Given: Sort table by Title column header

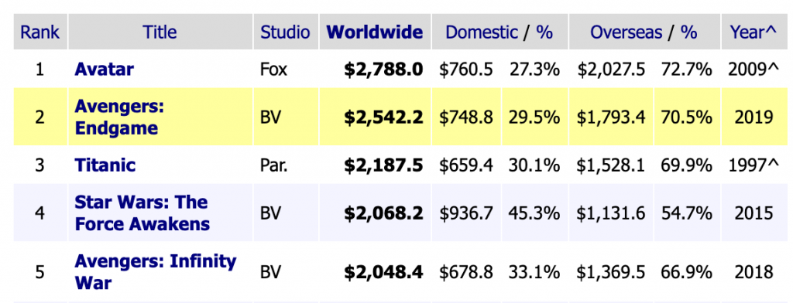Looking at the screenshot, I should 160,32.
